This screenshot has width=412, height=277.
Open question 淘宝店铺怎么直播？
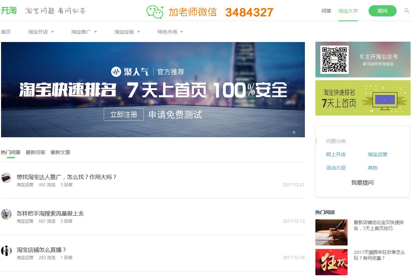[41, 250]
